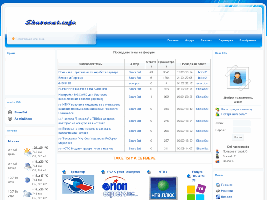Click the billing icon beside Биллинг in Меню
Image resolution: width=267 pixels, height=200 pixels.
click(218, 197)
